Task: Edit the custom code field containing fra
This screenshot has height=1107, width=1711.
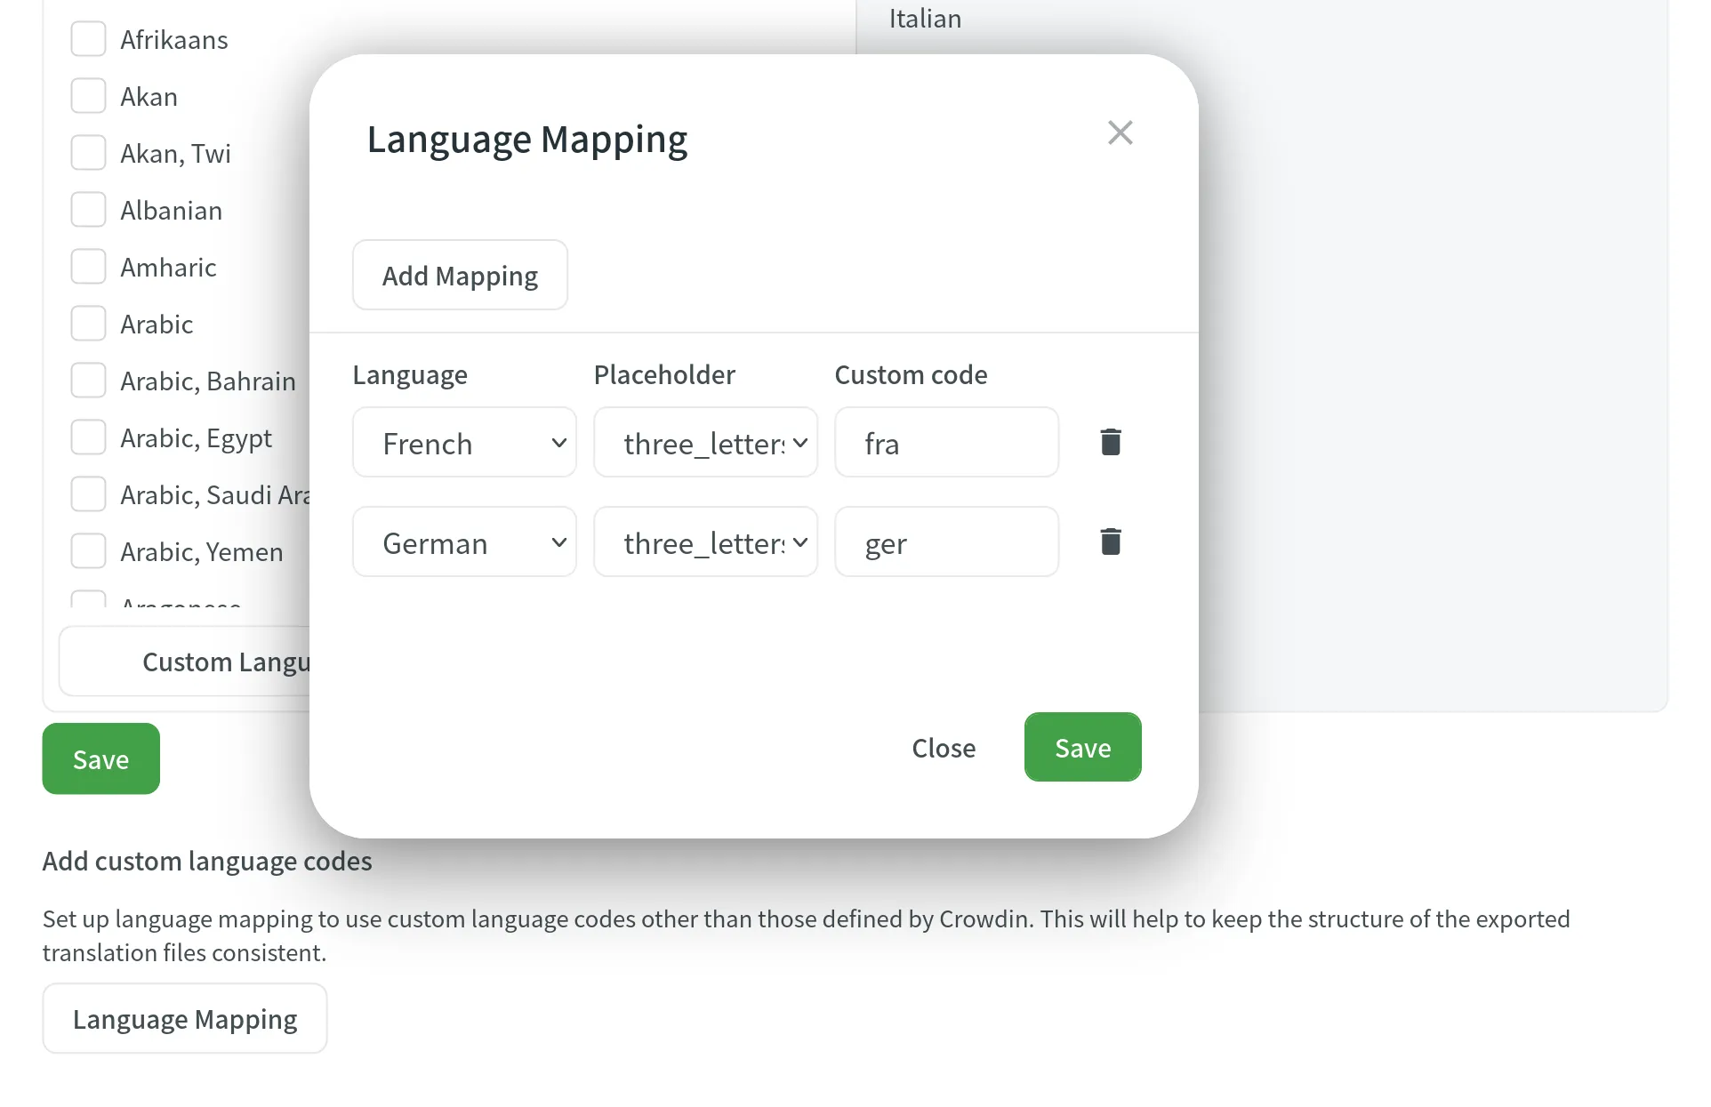Action: tap(945, 442)
